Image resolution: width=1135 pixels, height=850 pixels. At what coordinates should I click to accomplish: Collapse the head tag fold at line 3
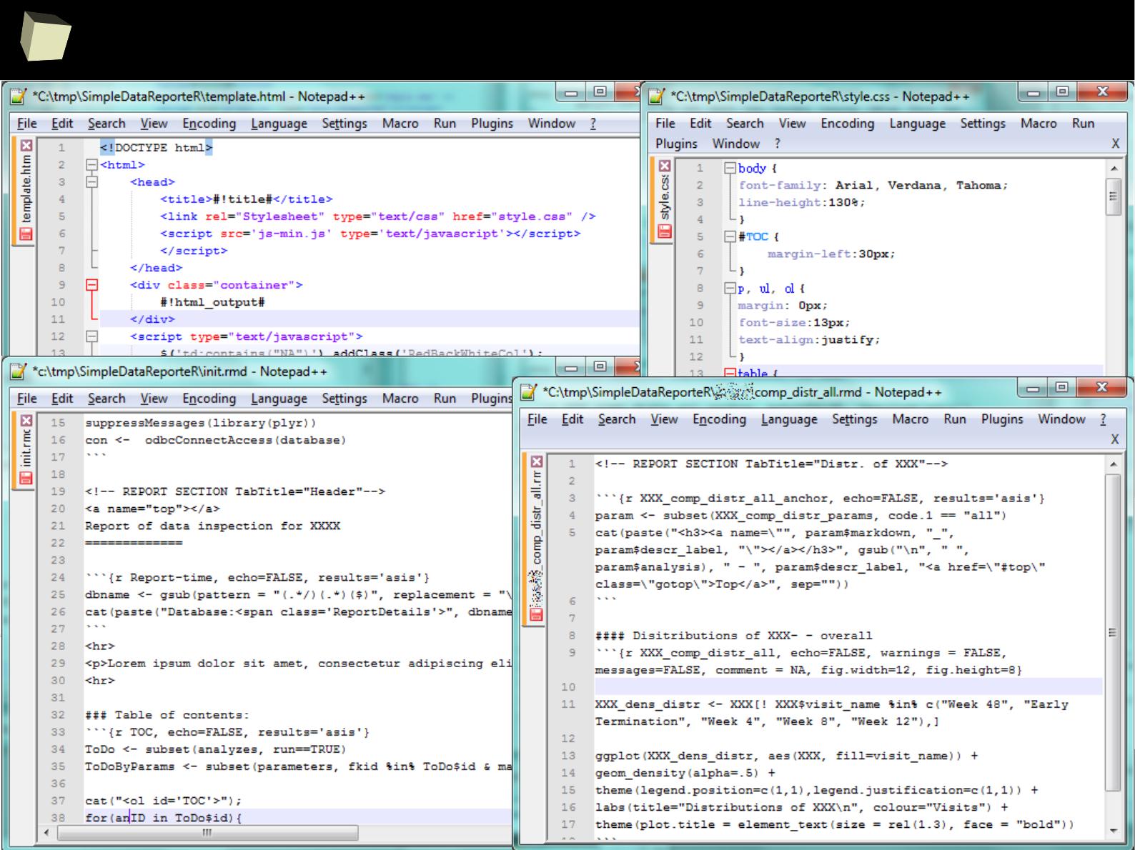pos(91,182)
